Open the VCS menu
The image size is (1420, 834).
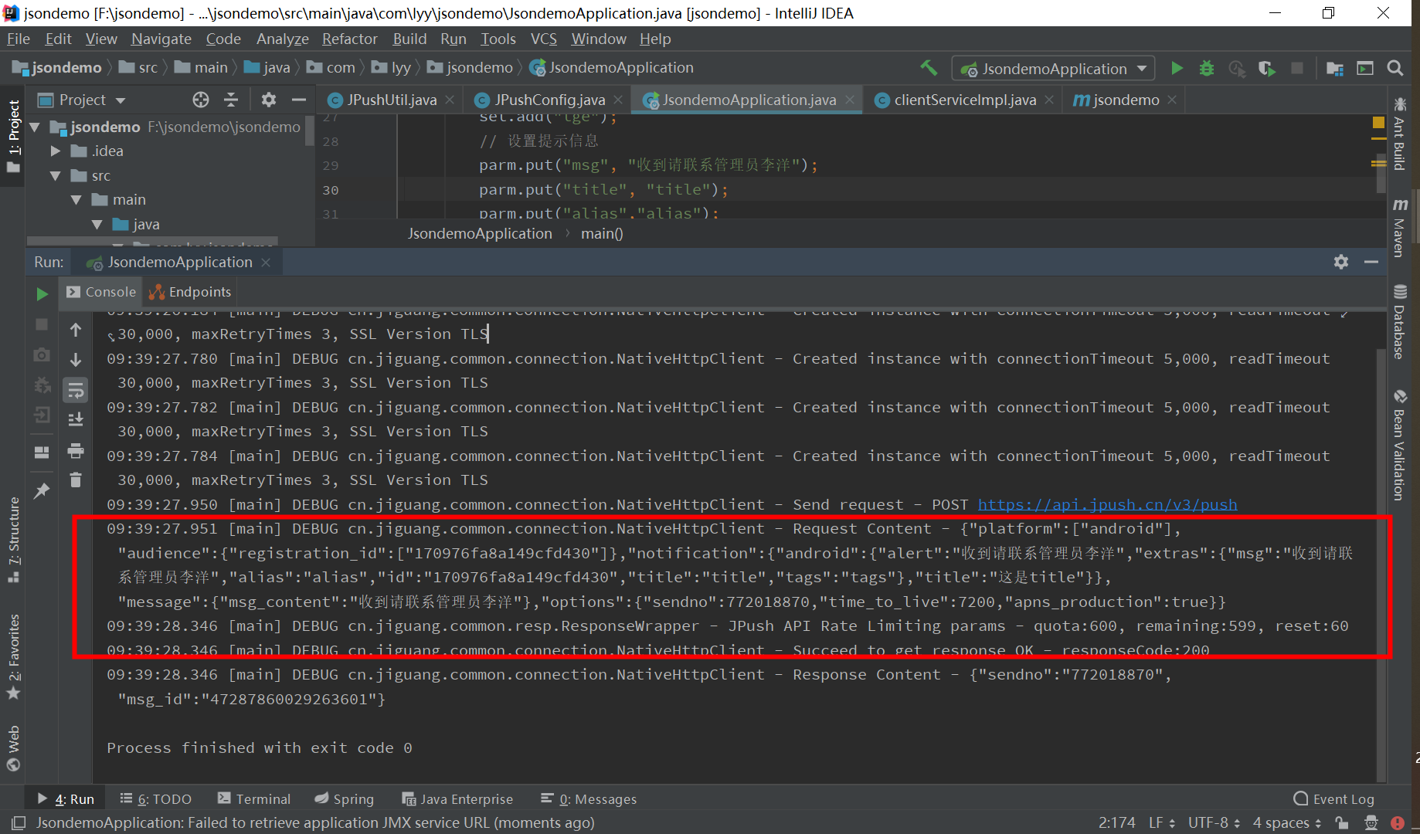[x=543, y=39]
